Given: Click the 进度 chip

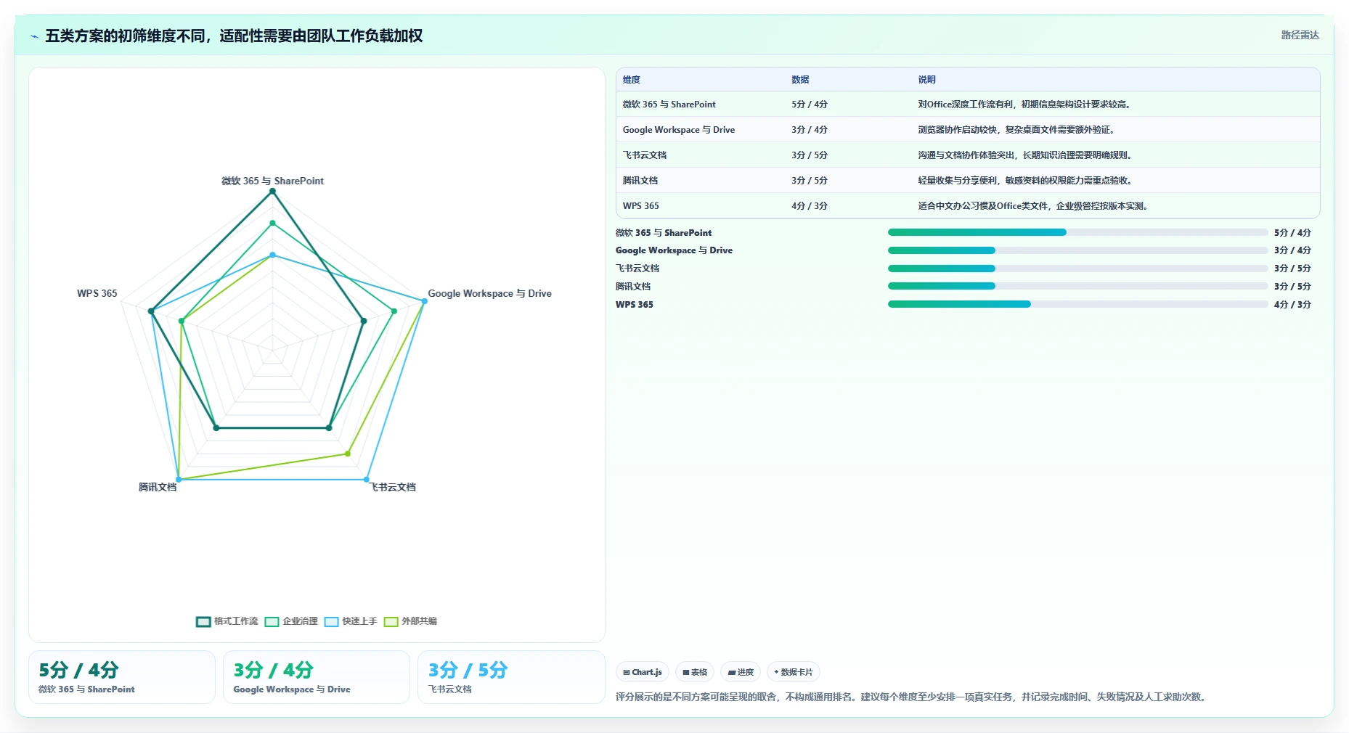Looking at the screenshot, I should pos(741,672).
